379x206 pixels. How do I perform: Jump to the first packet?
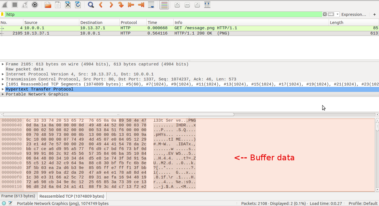coord(131,4)
